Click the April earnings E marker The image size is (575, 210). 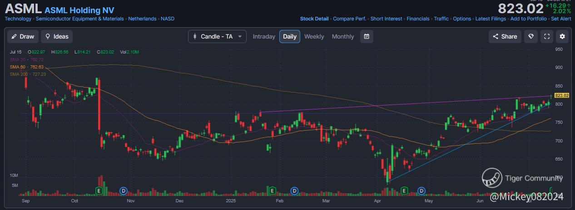pos(404,190)
